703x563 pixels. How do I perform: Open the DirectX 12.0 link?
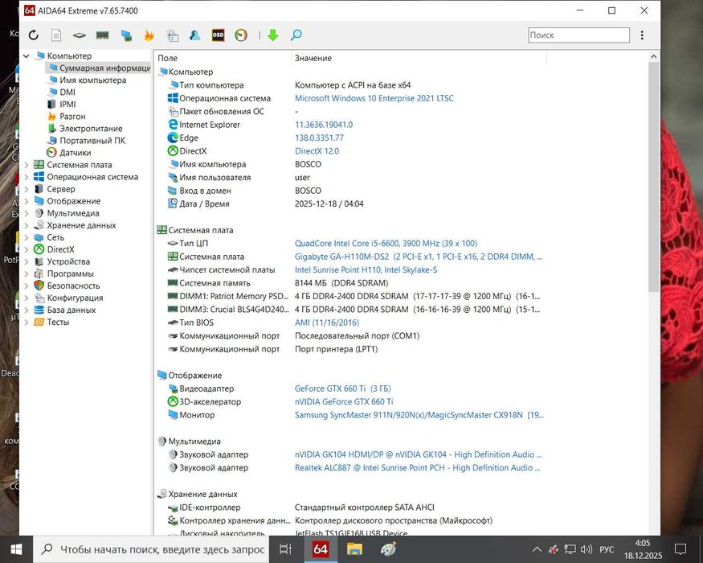click(317, 151)
